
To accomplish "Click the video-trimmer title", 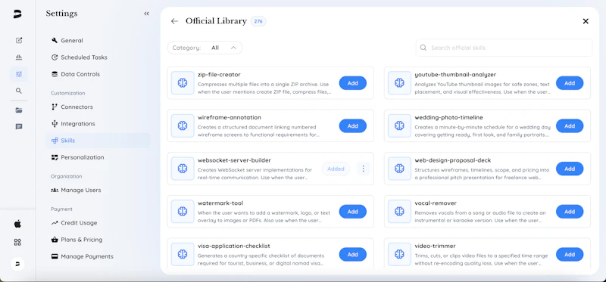I will click(435, 246).
